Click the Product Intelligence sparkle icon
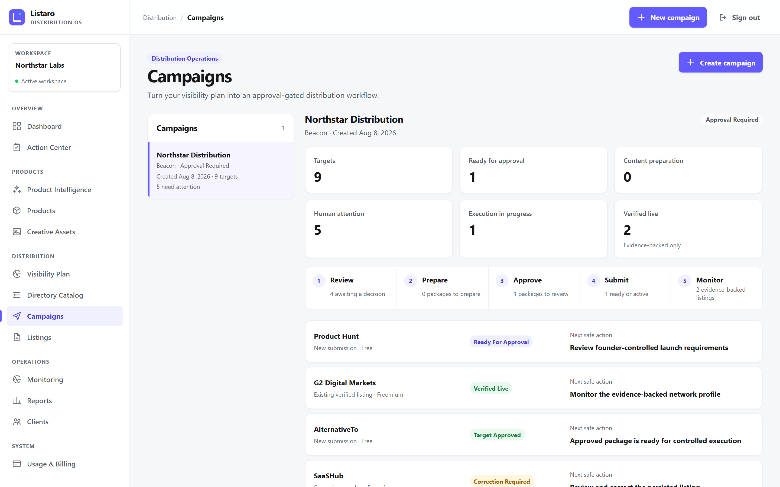 (17, 189)
